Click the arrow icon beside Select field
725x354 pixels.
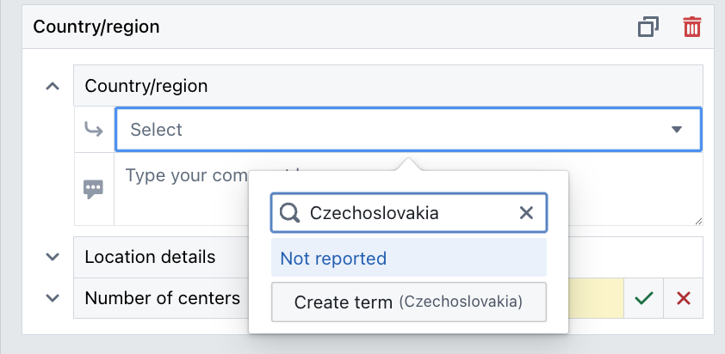click(94, 130)
